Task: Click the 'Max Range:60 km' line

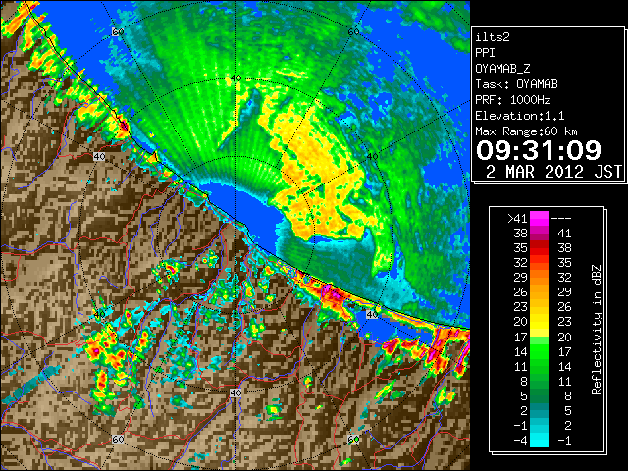Action: (526, 131)
